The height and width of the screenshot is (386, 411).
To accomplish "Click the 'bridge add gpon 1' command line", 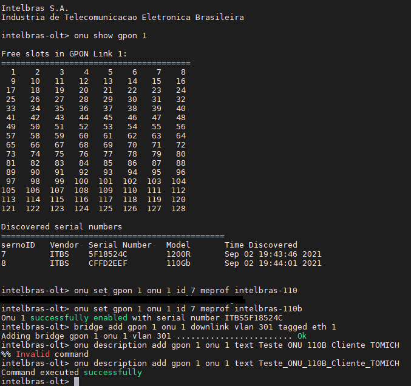I will (205, 327).
